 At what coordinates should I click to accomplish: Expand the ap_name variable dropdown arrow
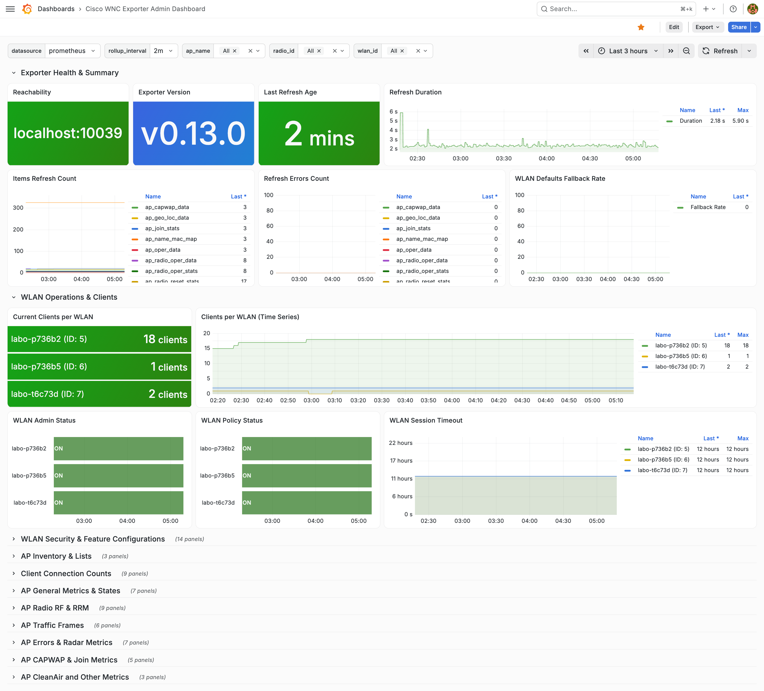[258, 51]
